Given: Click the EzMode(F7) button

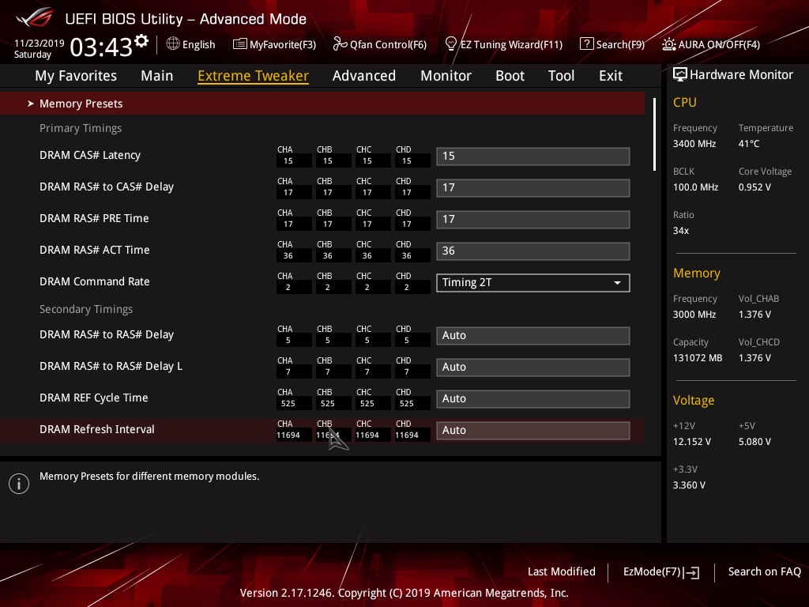Looking at the screenshot, I should pos(661,572).
